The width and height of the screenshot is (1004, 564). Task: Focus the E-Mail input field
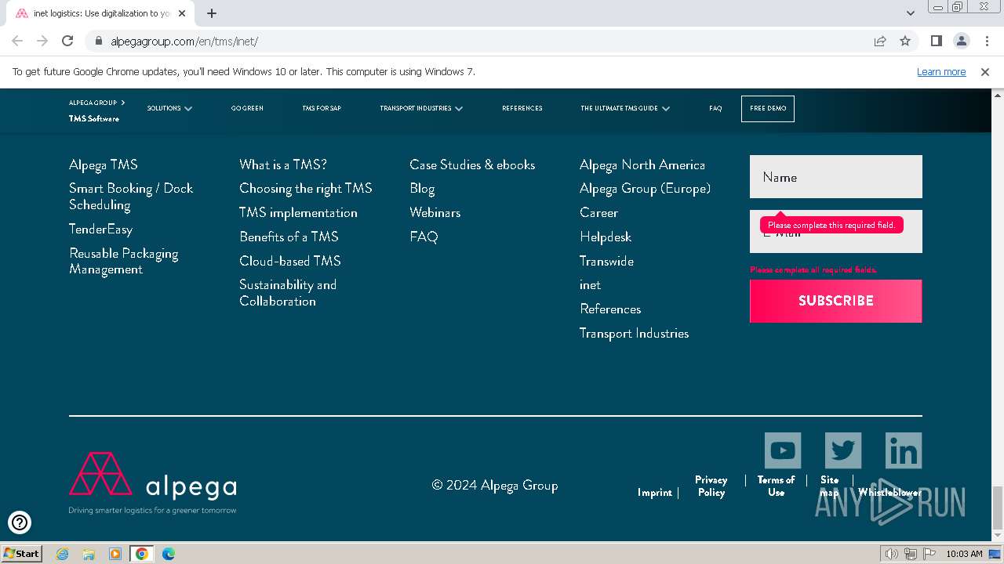(836, 232)
